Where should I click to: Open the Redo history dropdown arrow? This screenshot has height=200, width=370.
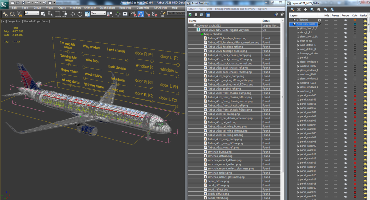click(40, 2)
